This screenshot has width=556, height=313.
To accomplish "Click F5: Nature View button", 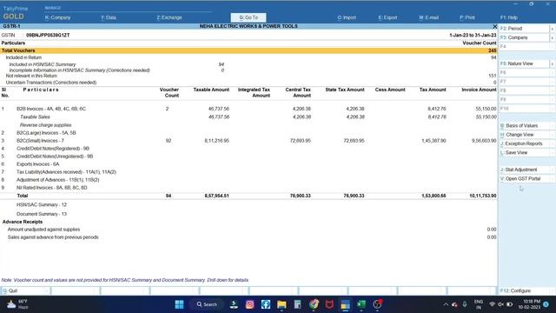I will 524,63.
